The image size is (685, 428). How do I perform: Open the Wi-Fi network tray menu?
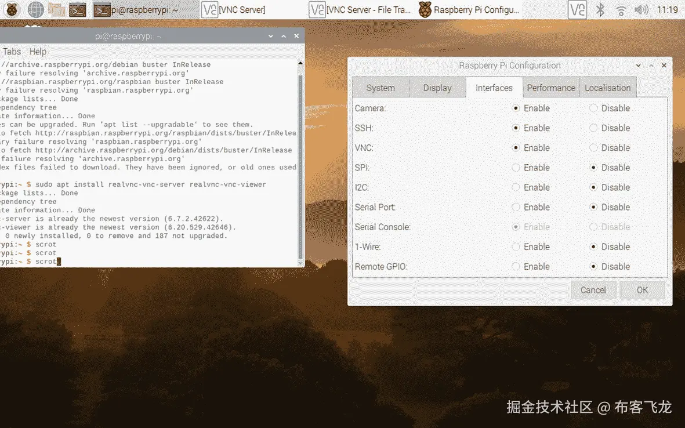tap(621, 10)
